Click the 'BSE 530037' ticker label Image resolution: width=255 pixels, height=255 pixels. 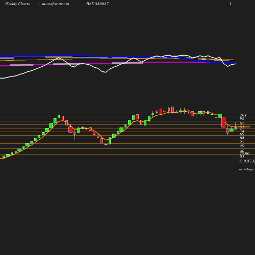point(97,4)
